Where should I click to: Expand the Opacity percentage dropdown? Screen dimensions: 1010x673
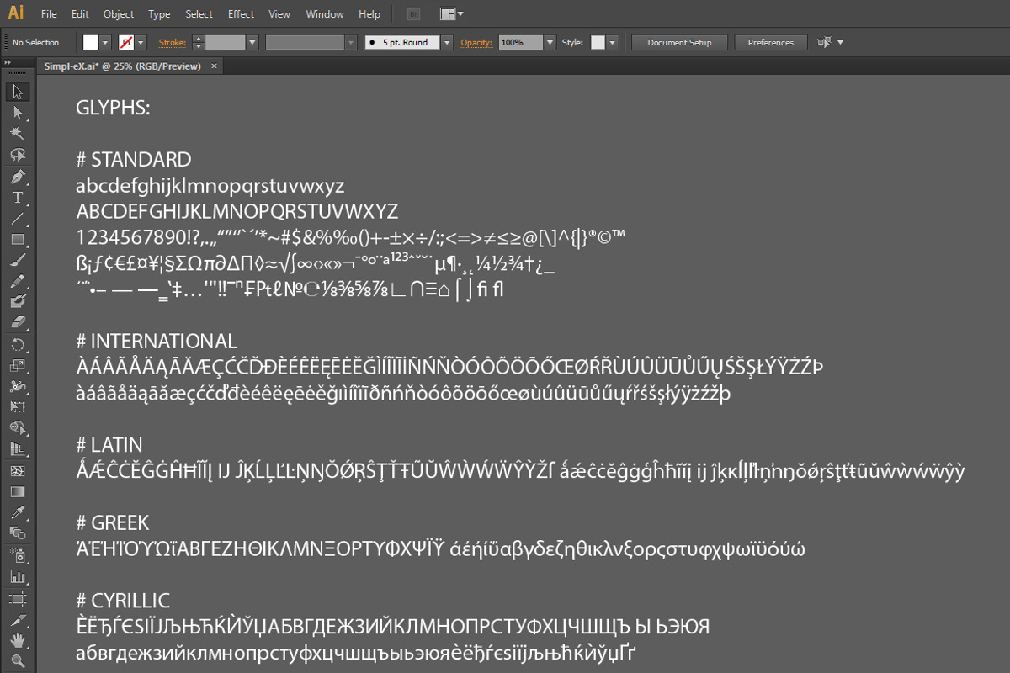(550, 42)
